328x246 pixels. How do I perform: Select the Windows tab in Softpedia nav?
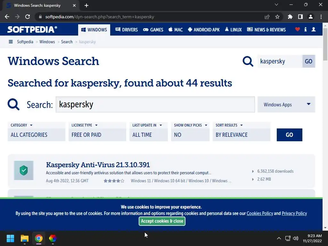coord(94,30)
